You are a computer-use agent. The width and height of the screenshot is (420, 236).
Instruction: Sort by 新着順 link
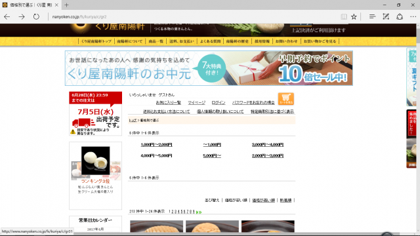pos(285,200)
